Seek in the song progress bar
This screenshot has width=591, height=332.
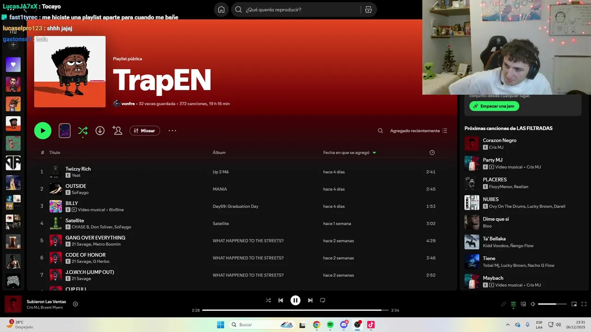295,310
